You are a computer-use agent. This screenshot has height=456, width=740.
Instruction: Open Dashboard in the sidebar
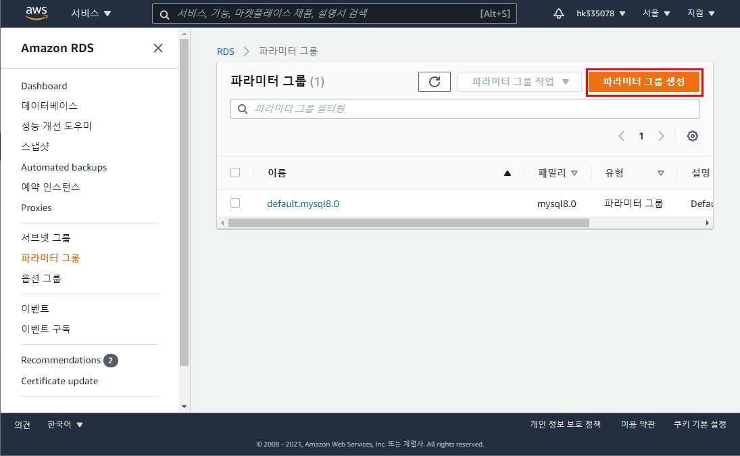(44, 86)
